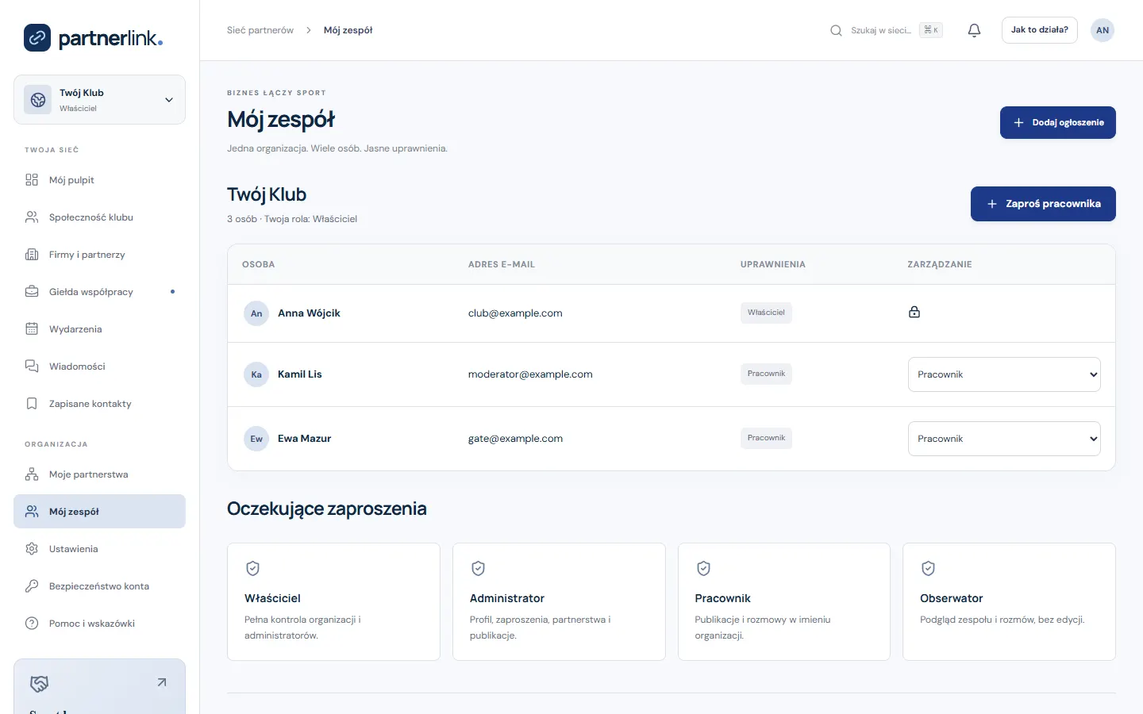Click the Właściciel badge in Anna's row
Screen dimensions: 1143x714
click(x=766, y=313)
